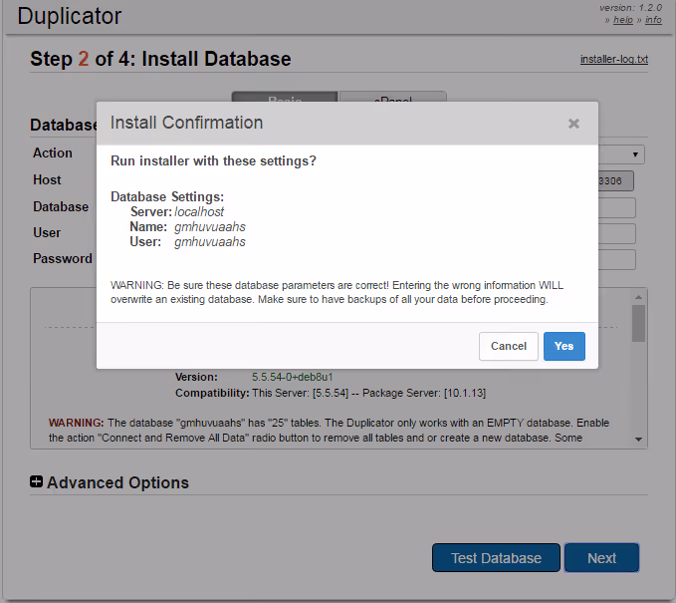The image size is (676, 603).
Task: Open the help link
Action: click(623, 20)
